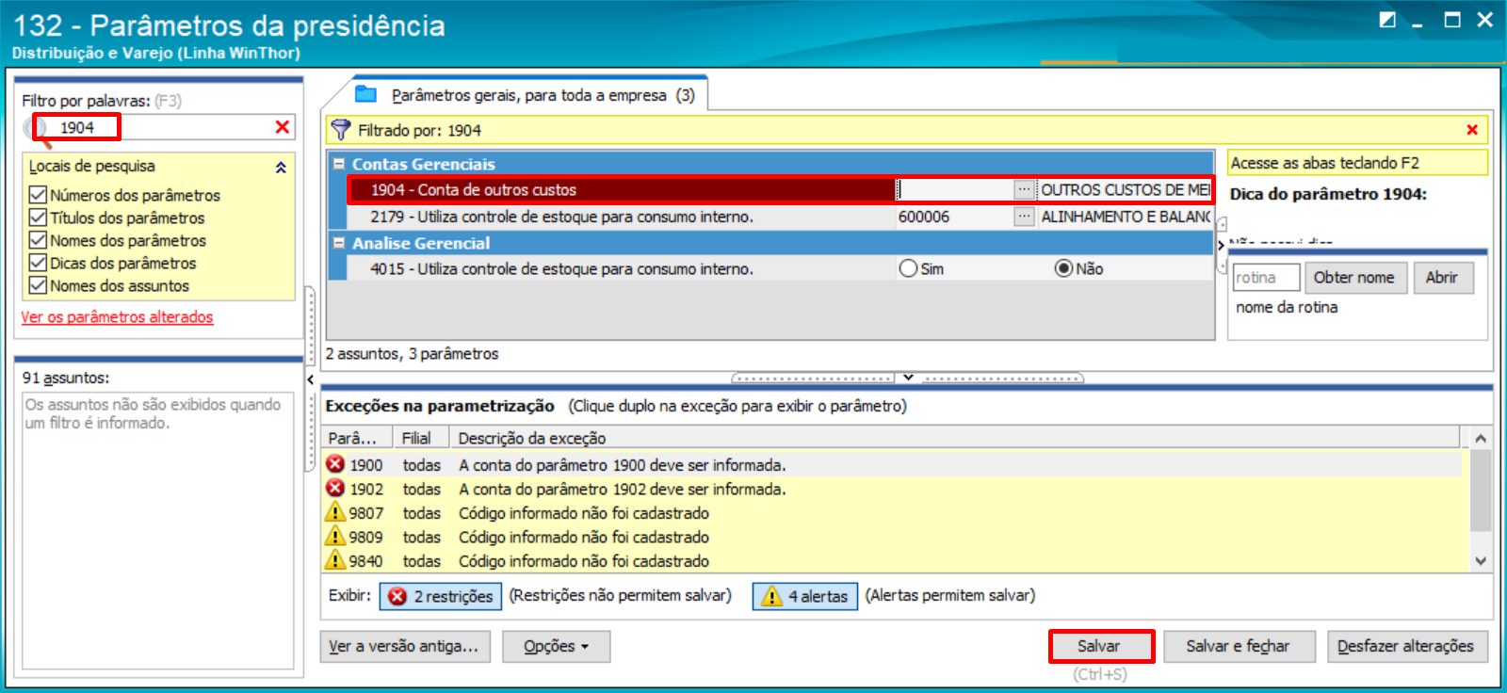Click 'Salvar e fechar' button
The width and height of the screenshot is (1507, 693).
click(x=1238, y=646)
